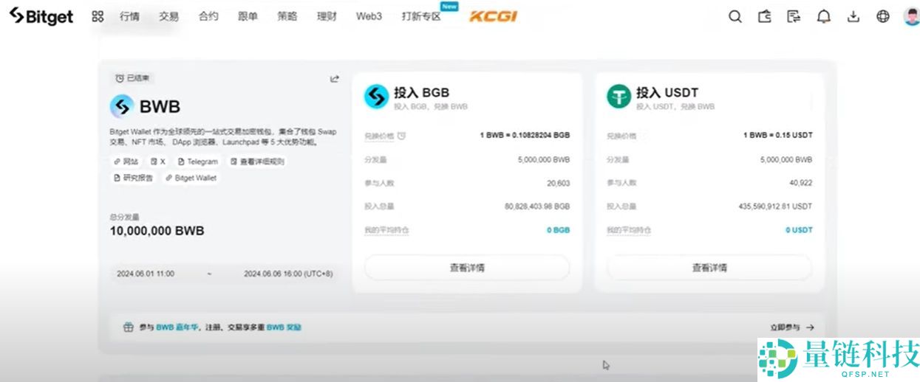
Task: Click the Bitget logo in header
Action: [41, 16]
